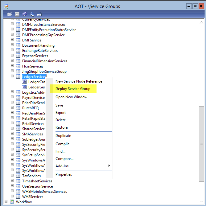Click the last toolbar icon on the right

[39, 14]
